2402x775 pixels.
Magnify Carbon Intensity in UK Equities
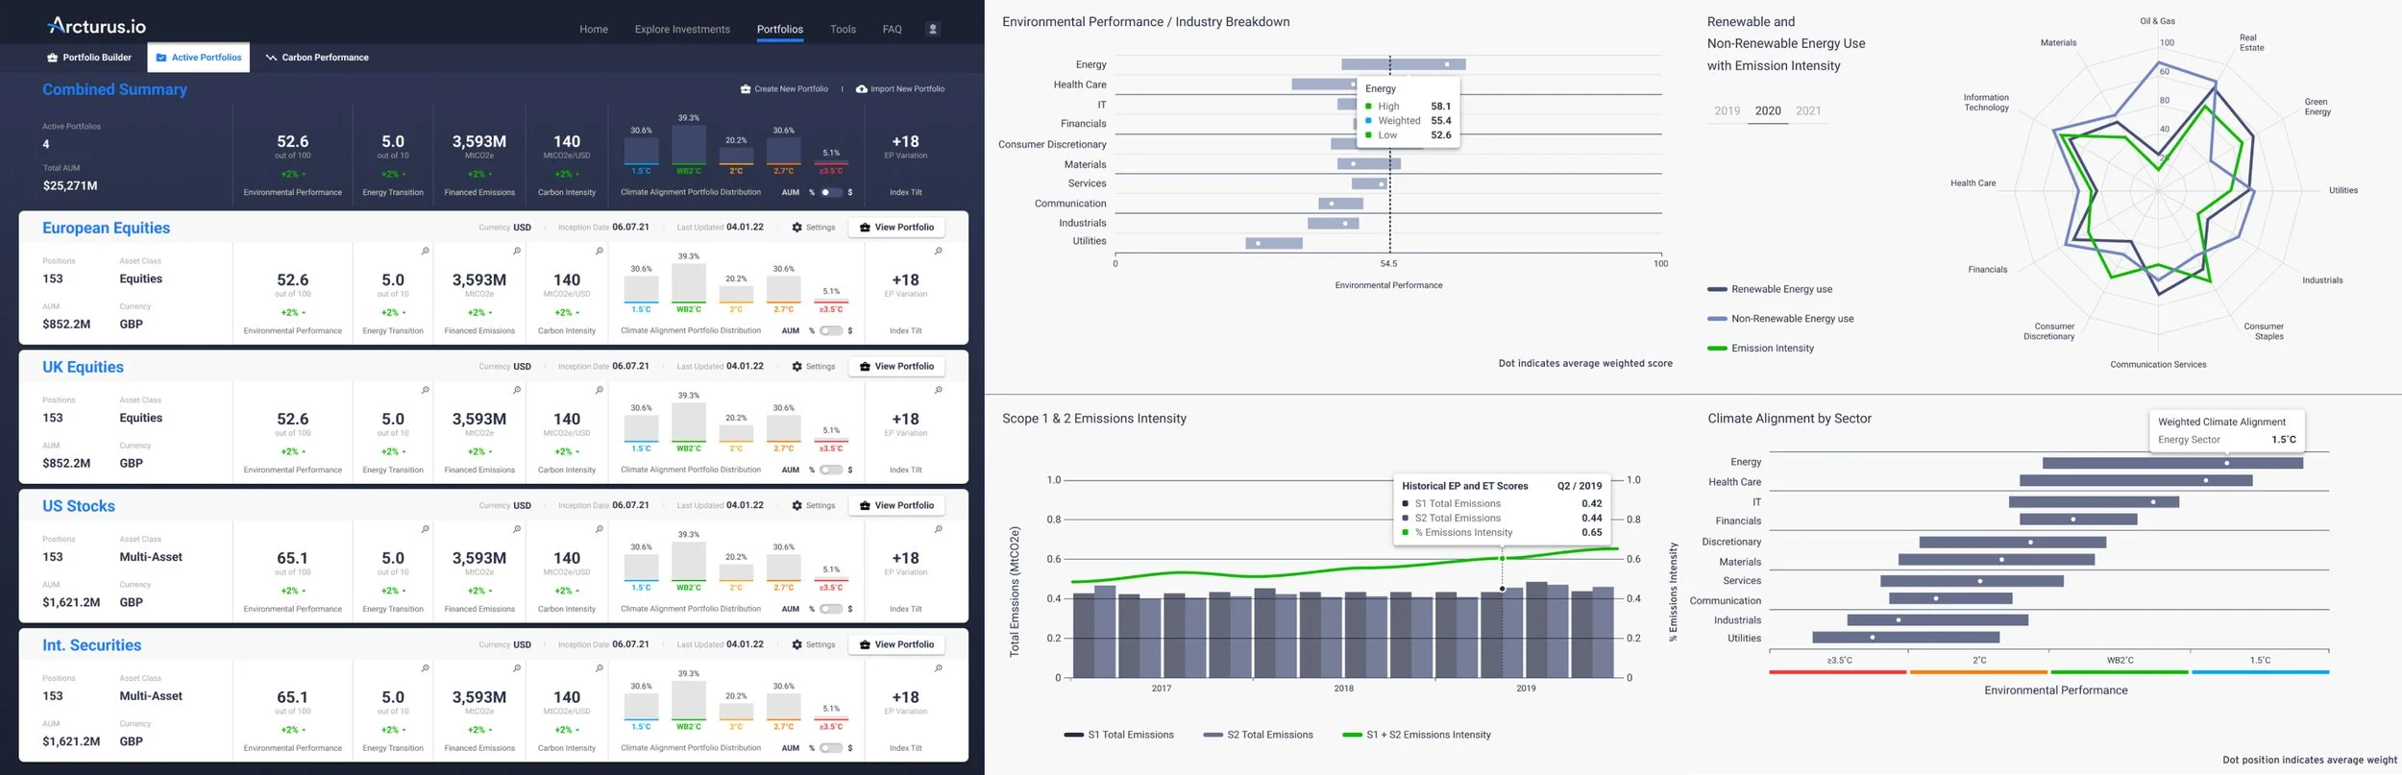pos(600,391)
